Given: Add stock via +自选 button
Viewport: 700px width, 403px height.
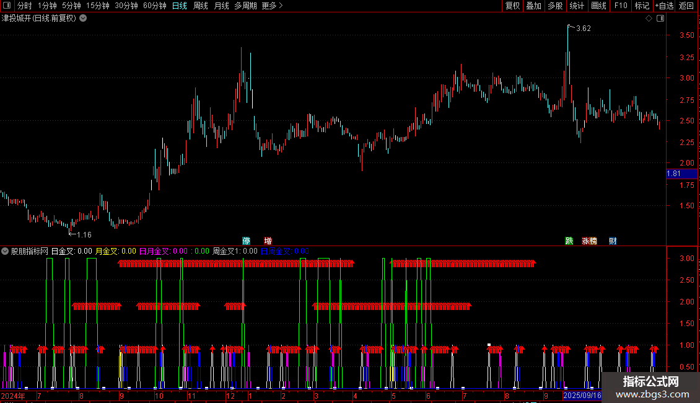Looking at the screenshot, I should [664, 6].
